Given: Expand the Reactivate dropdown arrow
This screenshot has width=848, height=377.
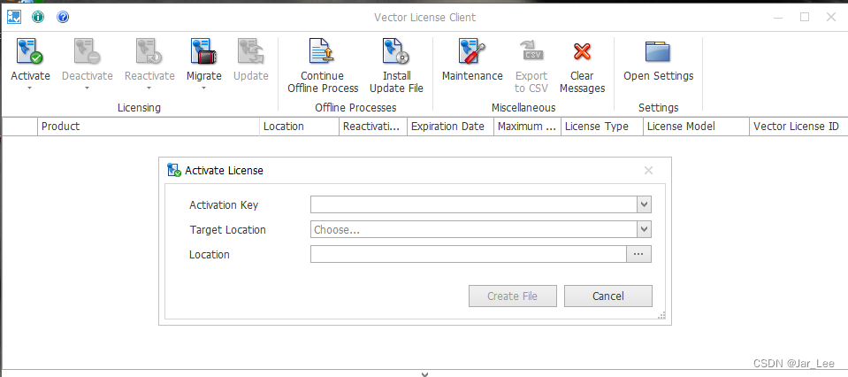Looking at the screenshot, I should pyautogui.click(x=149, y=88).
